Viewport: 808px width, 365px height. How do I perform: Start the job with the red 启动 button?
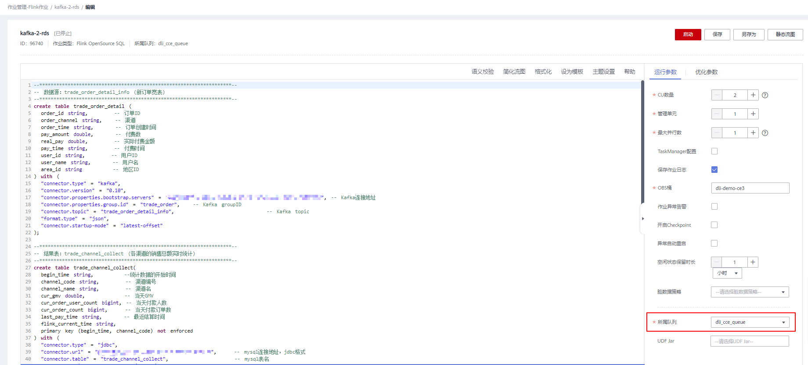coord(688,35)
